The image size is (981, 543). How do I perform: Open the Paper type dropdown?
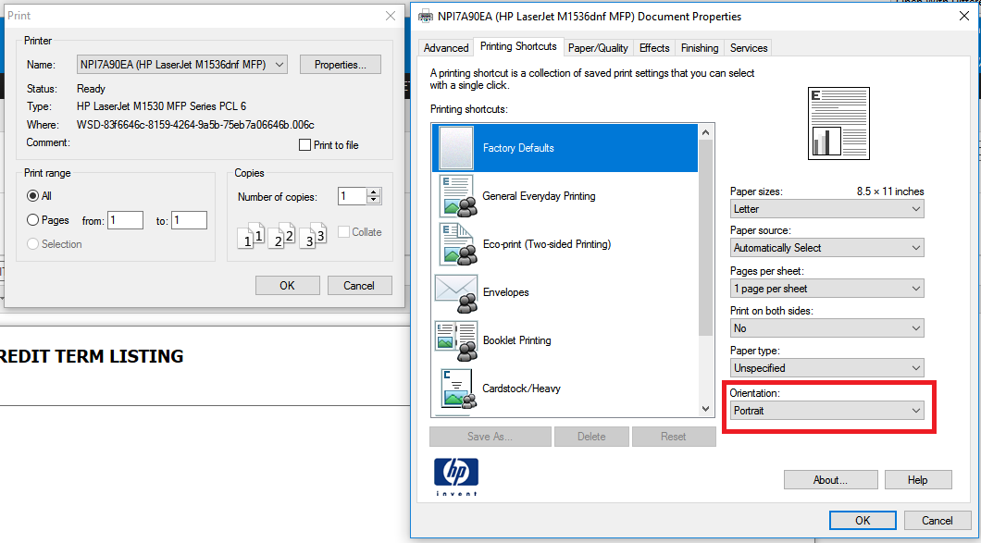(827, 368)
